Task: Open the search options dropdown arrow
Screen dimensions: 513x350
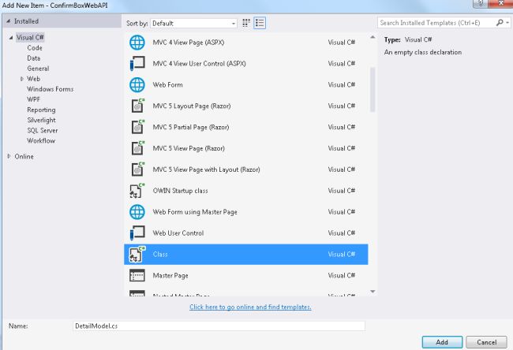Action: point(507,23)
